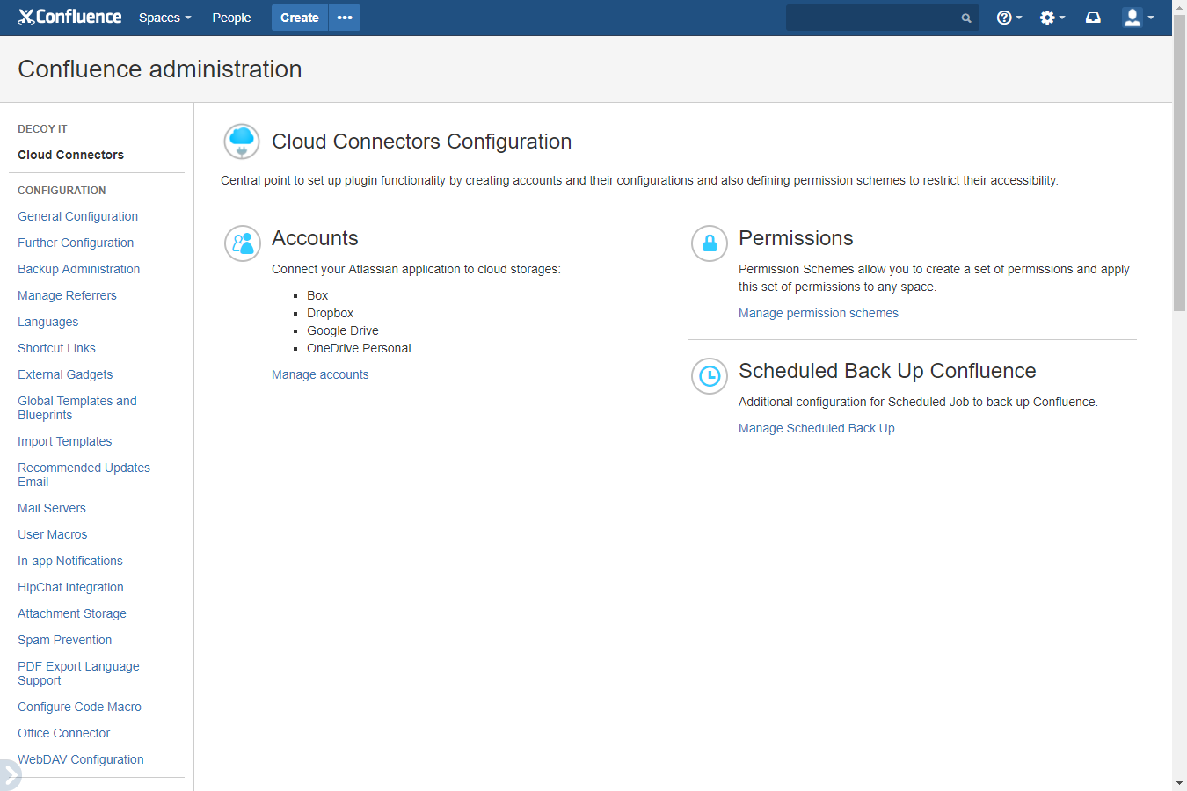1187x791 pixels.
Task: Open the administration gear menu
Action: tap(1052, 18)
